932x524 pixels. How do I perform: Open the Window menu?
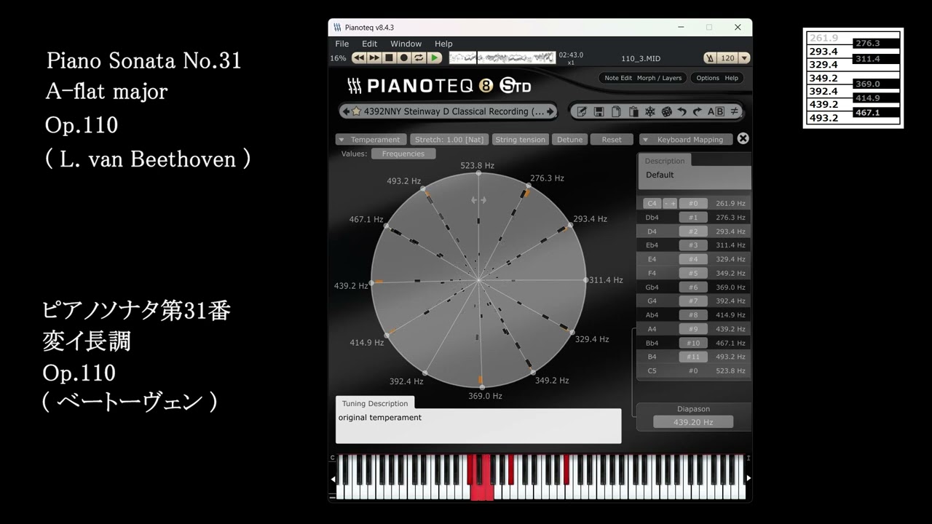coord(406,44)
